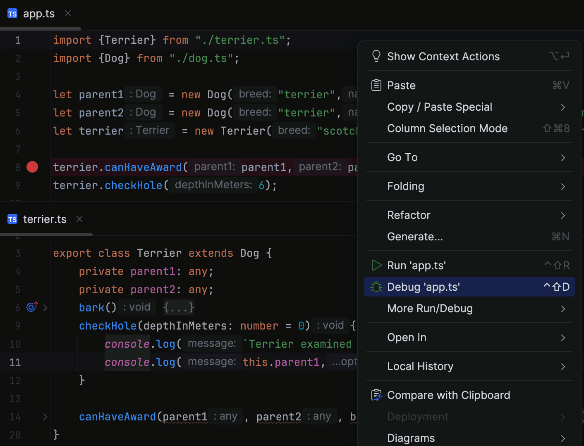Click the green Run triangle icon
This screenshot has width=584, height=446.
click(x=376, y=265)
